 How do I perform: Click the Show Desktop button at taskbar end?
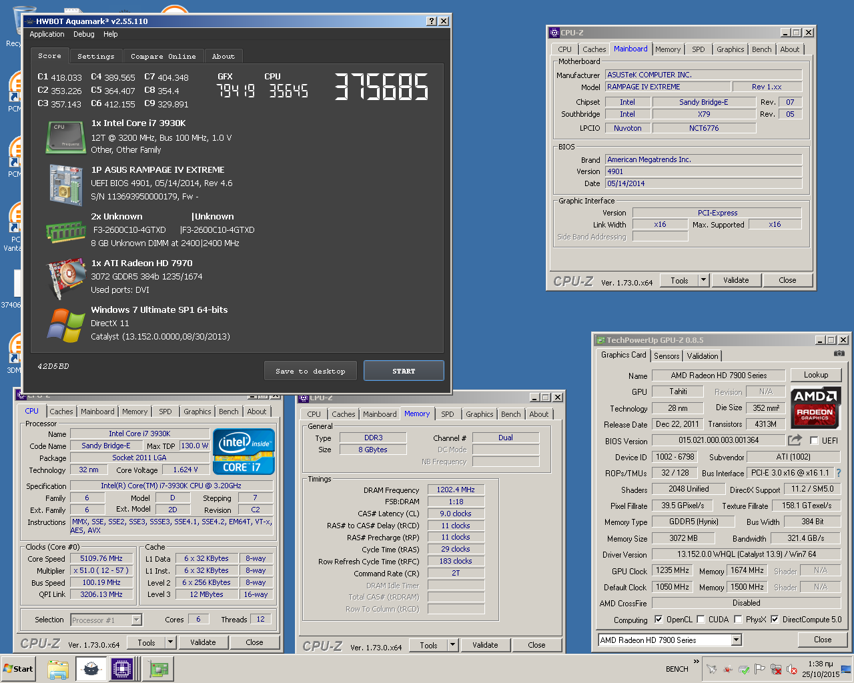[x=847, y=669]
